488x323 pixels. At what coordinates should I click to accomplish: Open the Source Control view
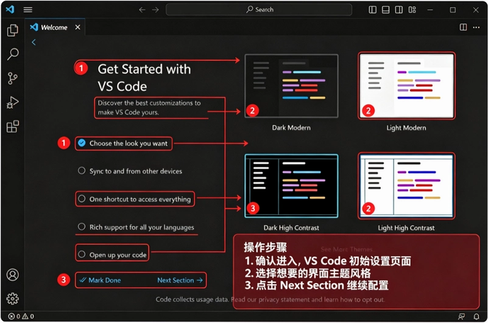(12, 78)
